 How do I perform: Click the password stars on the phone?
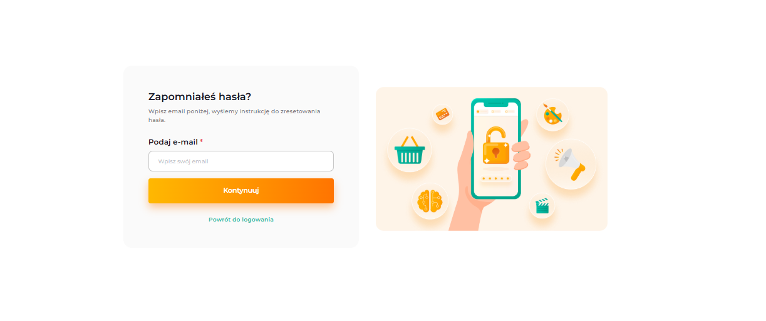click(x=495, y=178)
